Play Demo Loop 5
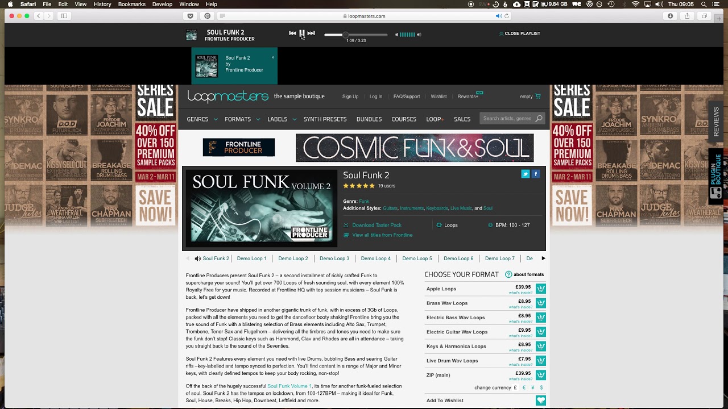This screenshot has height=409, width=728. coord(417,258)
